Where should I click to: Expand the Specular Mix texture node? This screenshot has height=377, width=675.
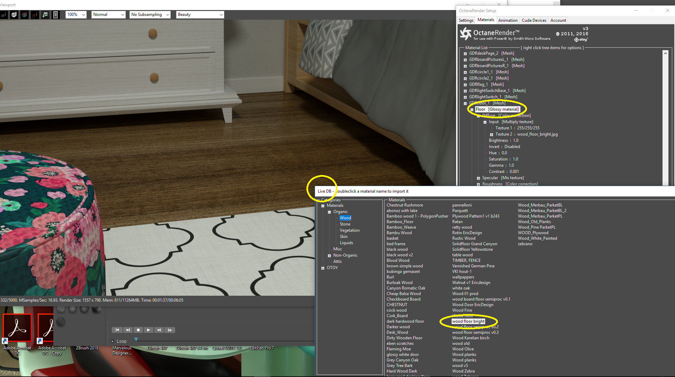pyautogui.click(x=478, y=178)
